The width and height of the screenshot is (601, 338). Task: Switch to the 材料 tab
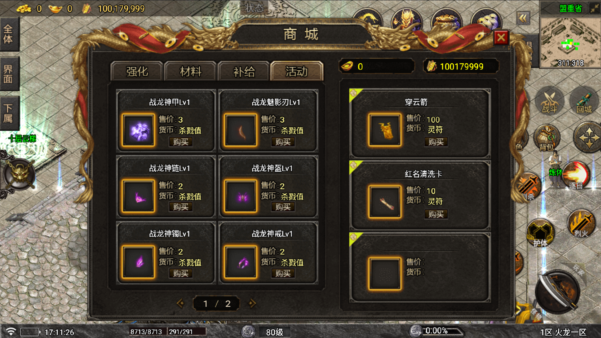point(190,71)
